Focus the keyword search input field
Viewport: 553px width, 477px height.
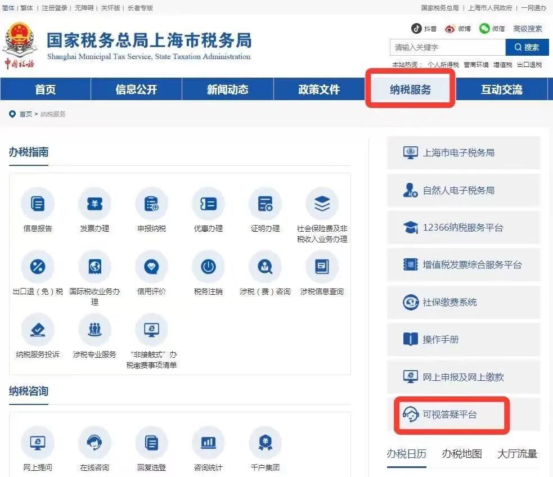(447, 47)
